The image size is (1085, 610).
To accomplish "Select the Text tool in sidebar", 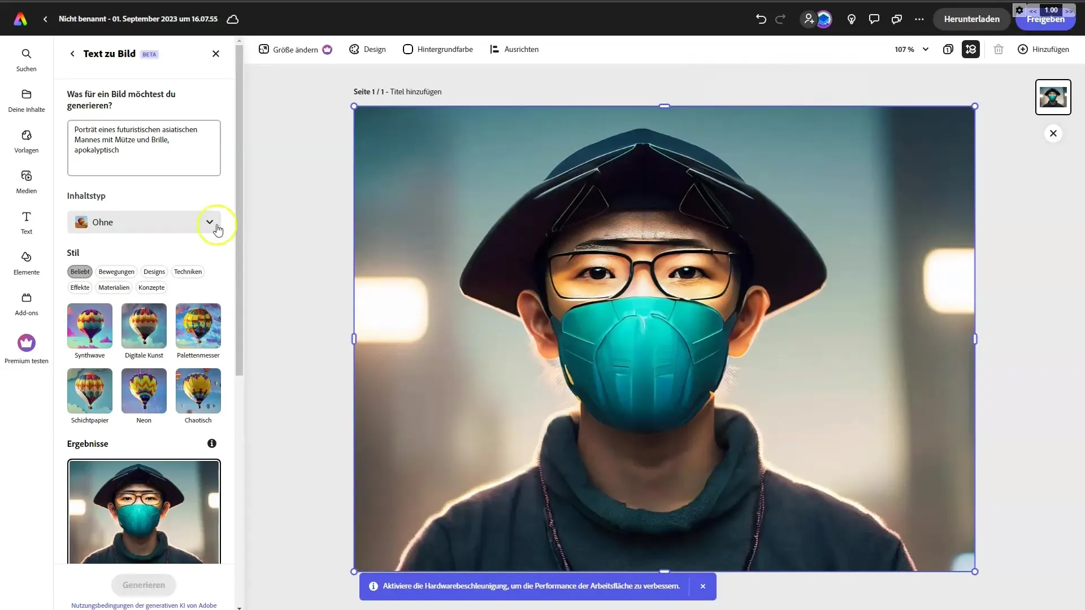I will (27, 223).
